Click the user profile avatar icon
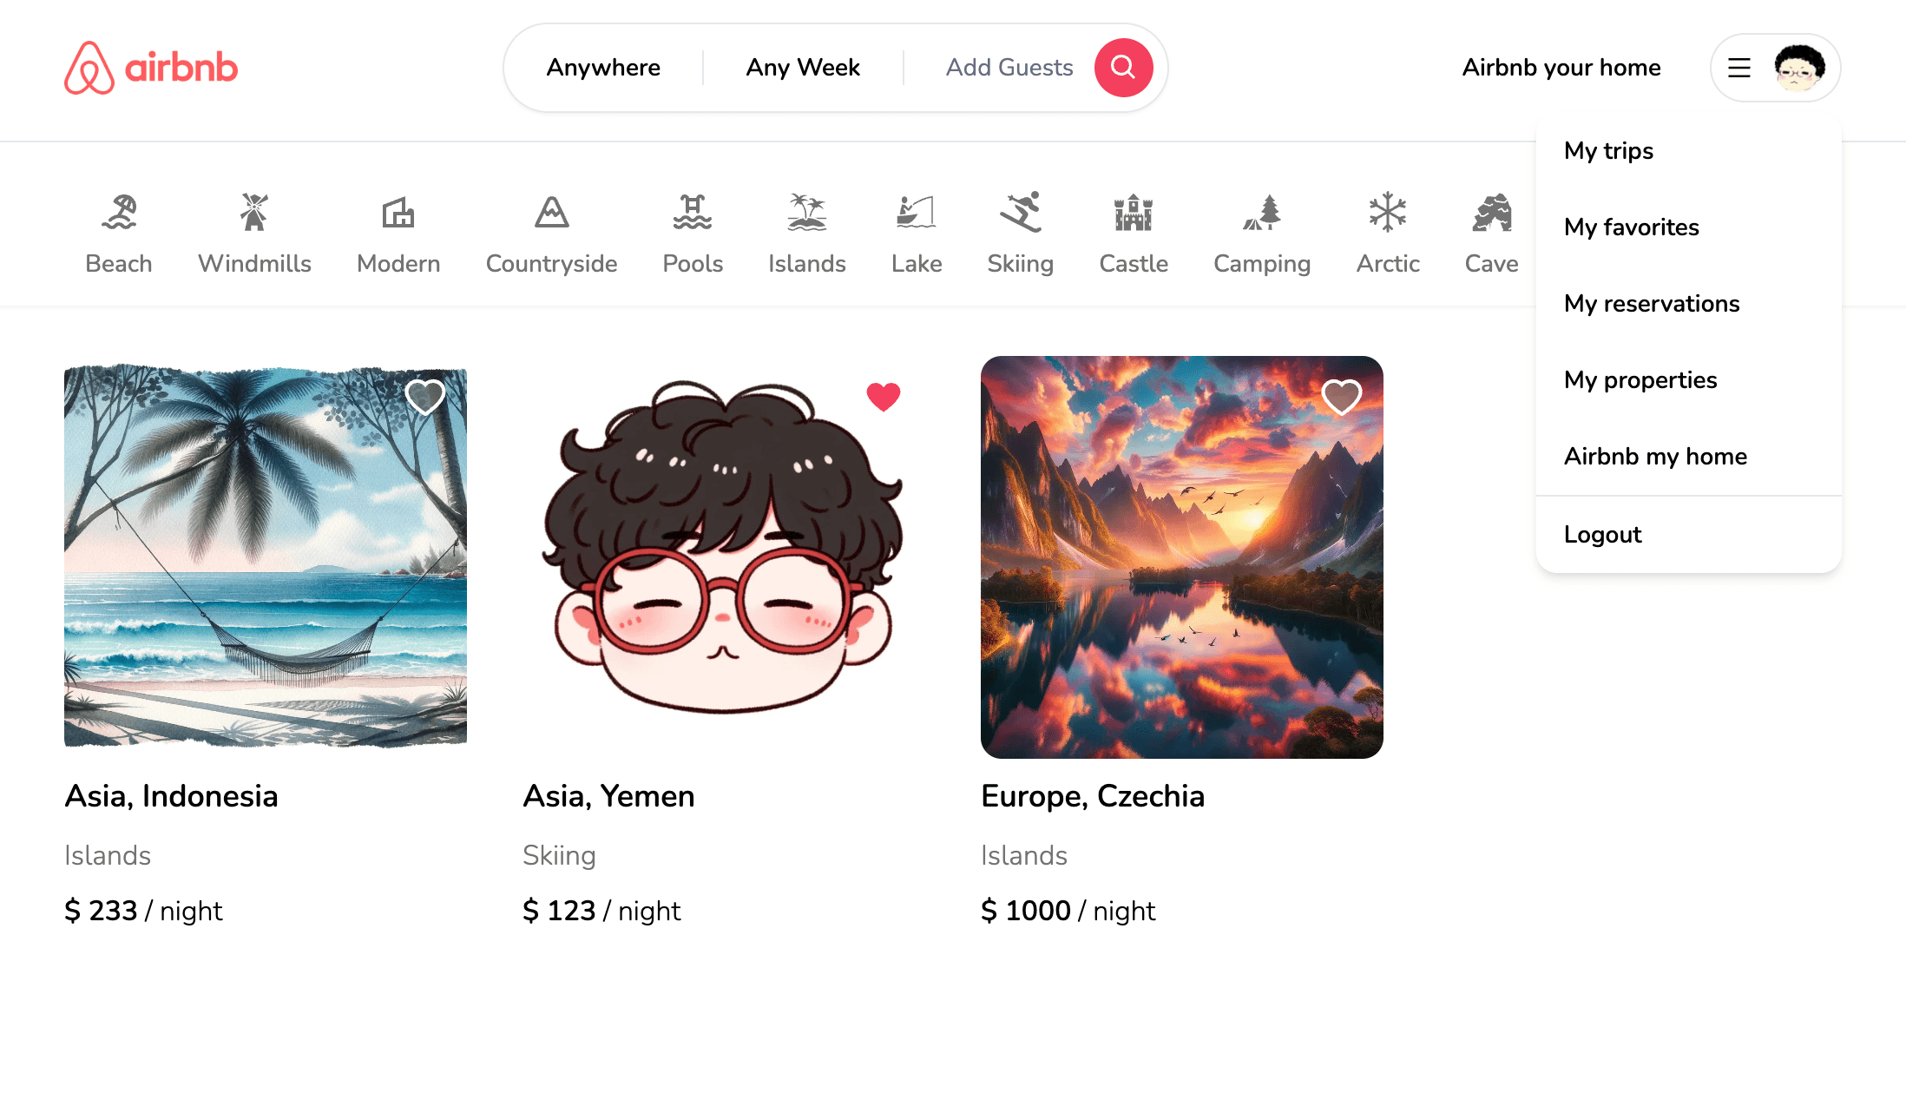Screen dimensions: 1906x1113 1800,68
